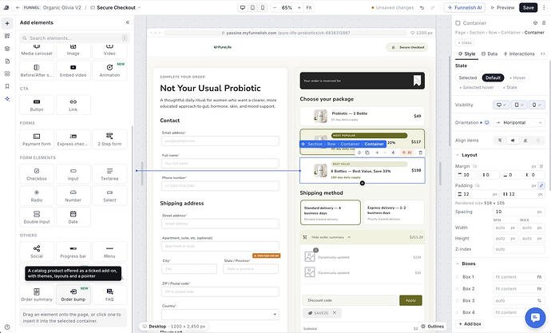Add a Date form element
This screenshot has width=551, height=333.
[x=73, y=217]
